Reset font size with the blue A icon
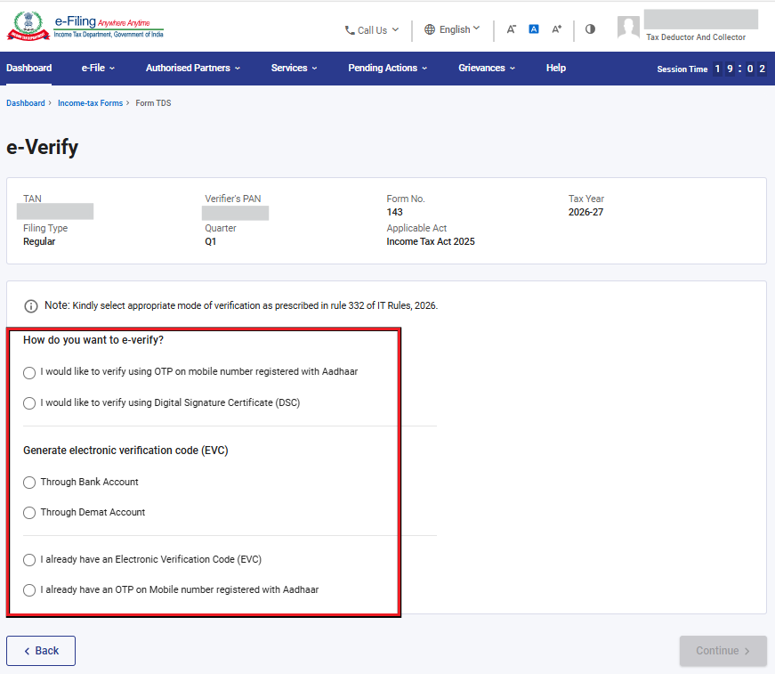Screen dimensions: 775x674 (x=534, y=29)
